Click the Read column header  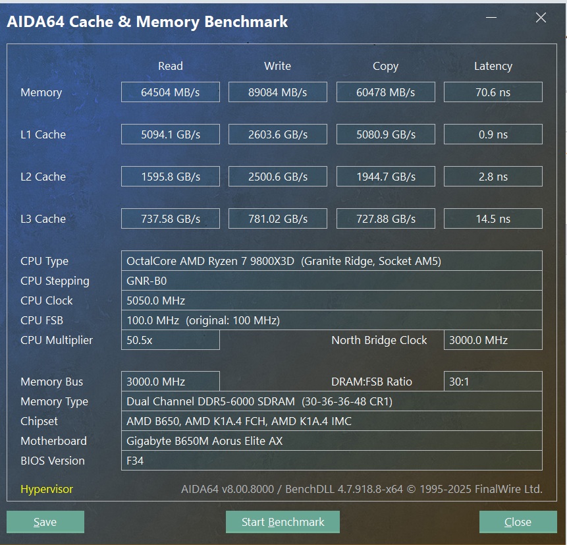coord(171,66)
